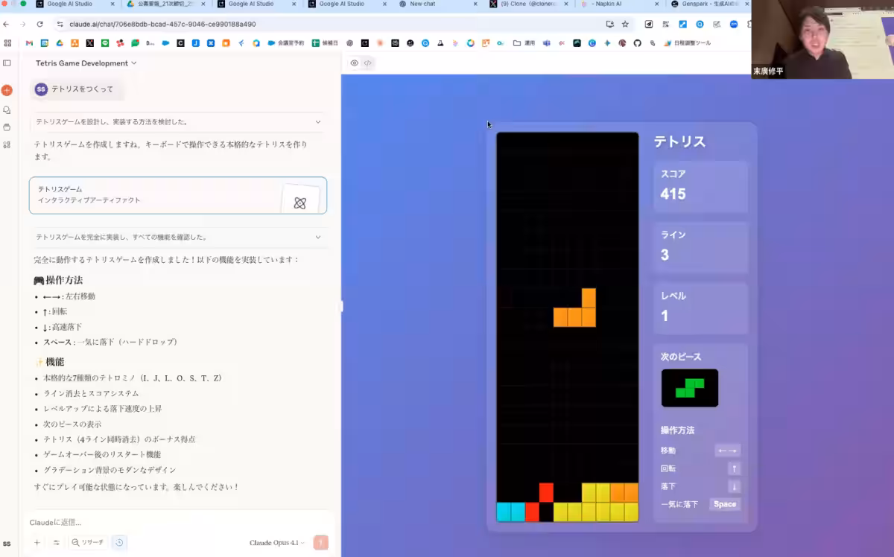The image size is (894, 557).
Task: Select the preview eye icon above the artifact
Action: click(x=354, y=63)
